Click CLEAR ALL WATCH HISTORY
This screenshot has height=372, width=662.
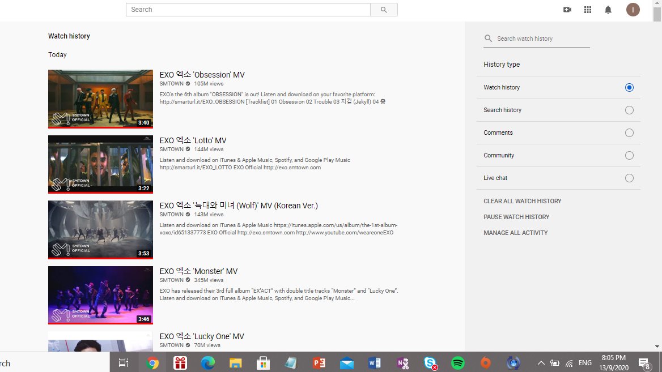(522, 201)
